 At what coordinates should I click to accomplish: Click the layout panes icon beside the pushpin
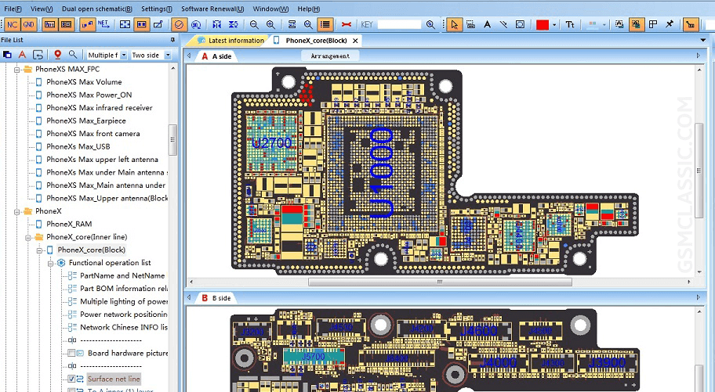click(653, 24)
